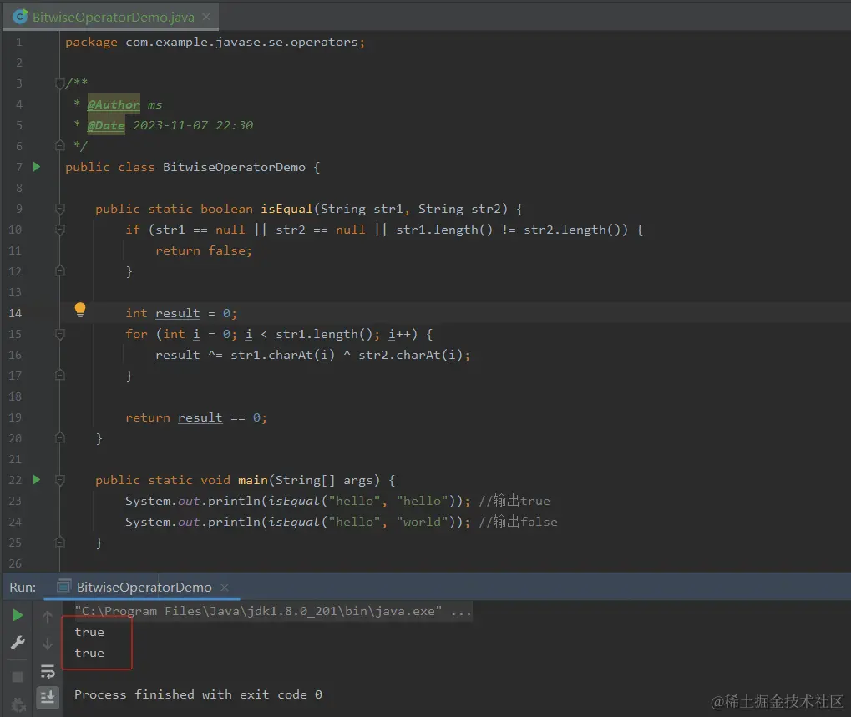The image size is (851, 717).
Task: Go up the stack trace with up arrow
Action: (48, 617)
